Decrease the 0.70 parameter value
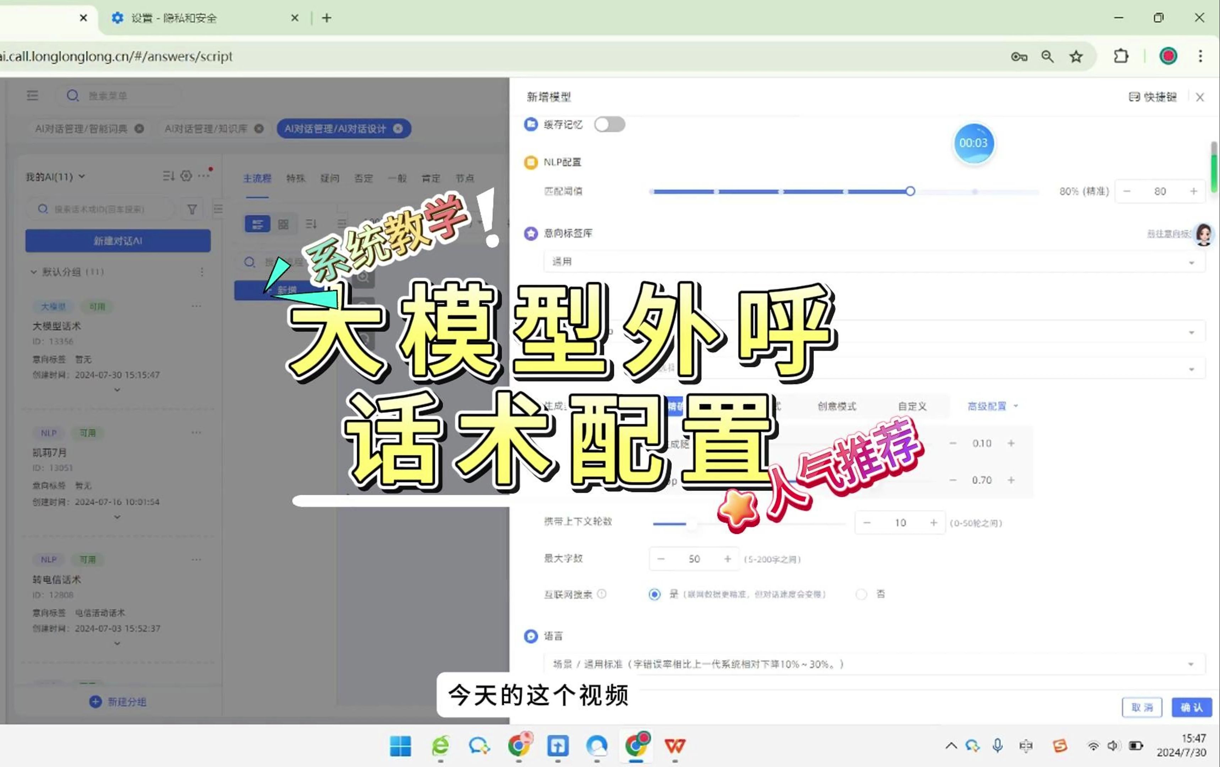 click(953, 480)
